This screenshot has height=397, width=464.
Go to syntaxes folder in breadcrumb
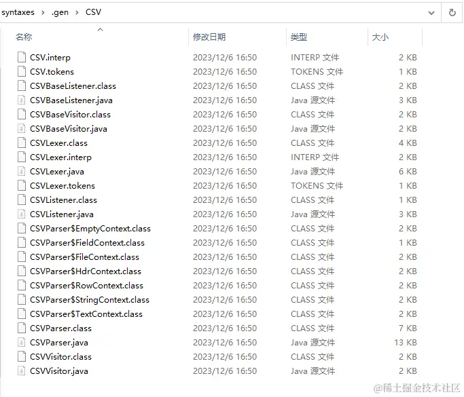18,12
